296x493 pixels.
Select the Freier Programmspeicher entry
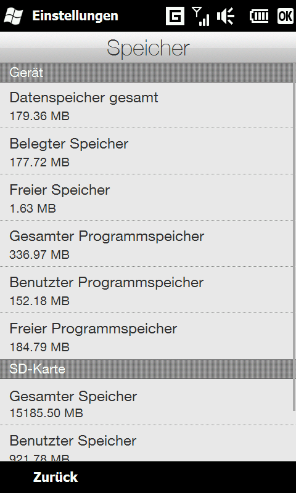tap(147, 336)
